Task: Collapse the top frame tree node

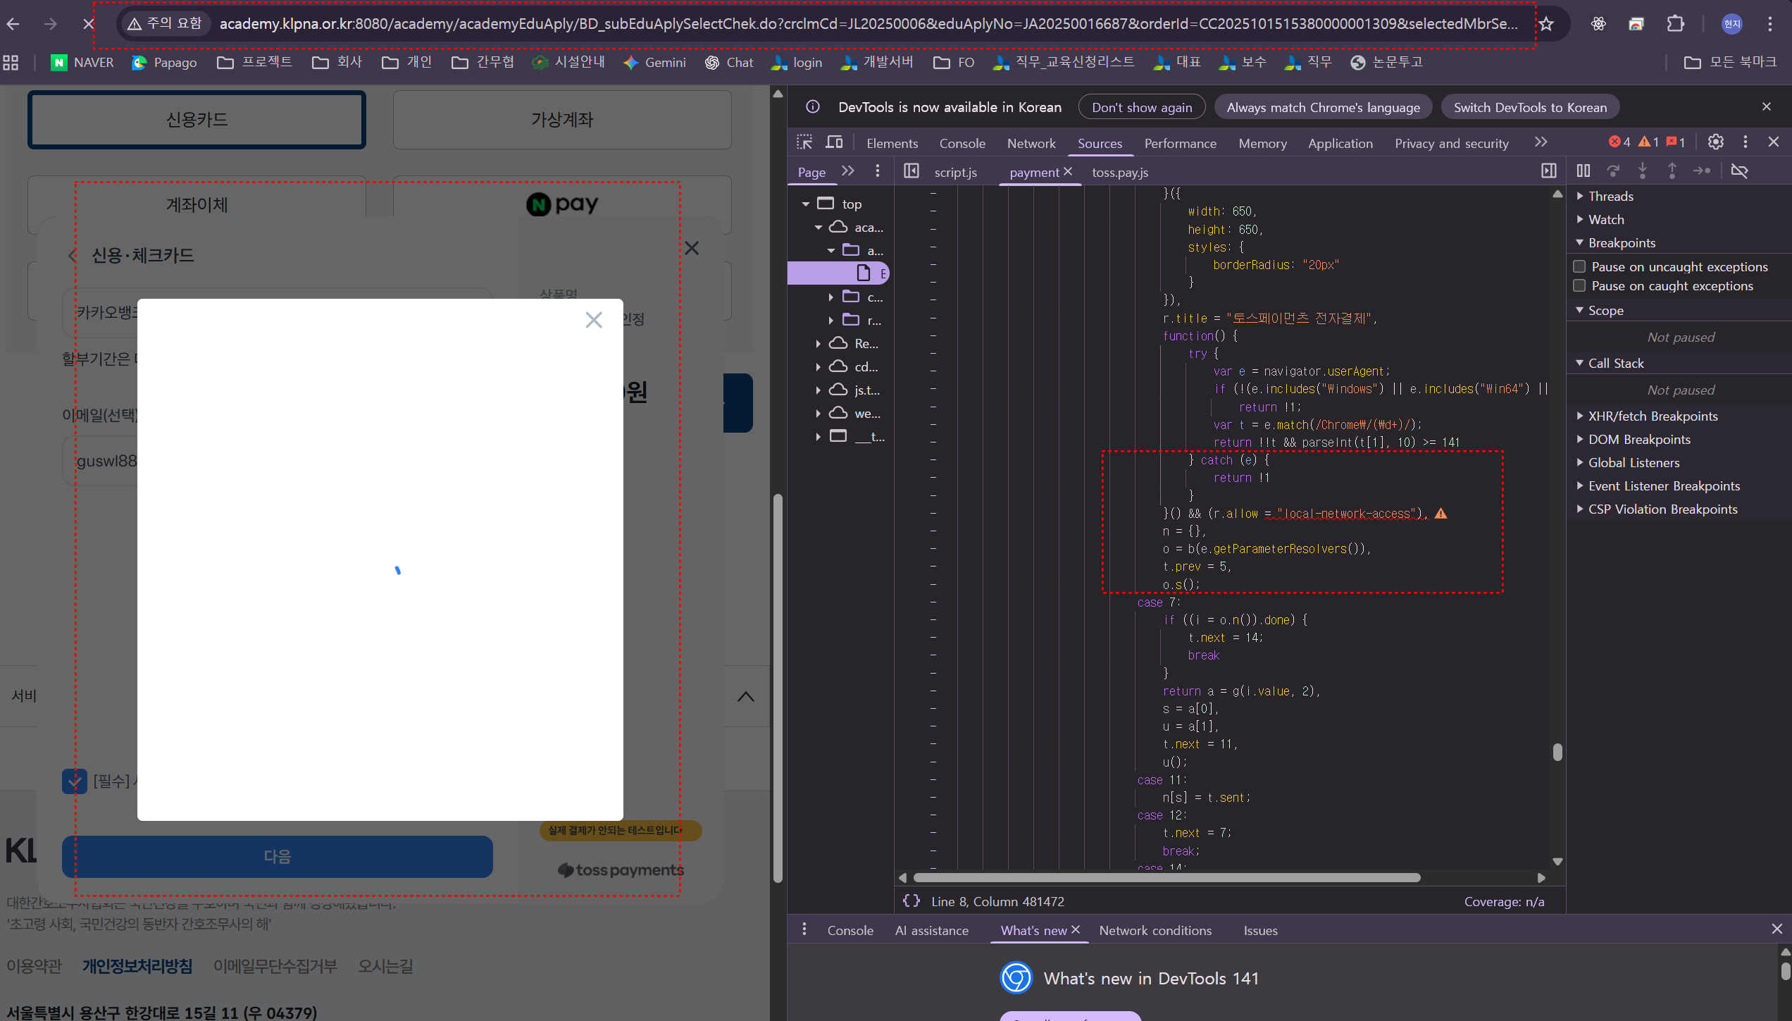Action: click(806, 204)
